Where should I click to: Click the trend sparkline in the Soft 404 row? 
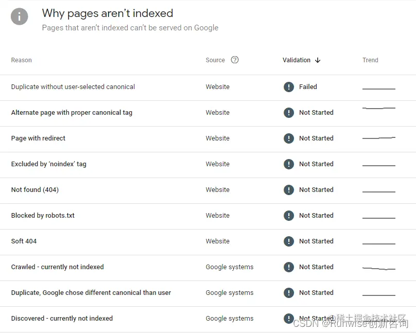click(x=379, y=243)
